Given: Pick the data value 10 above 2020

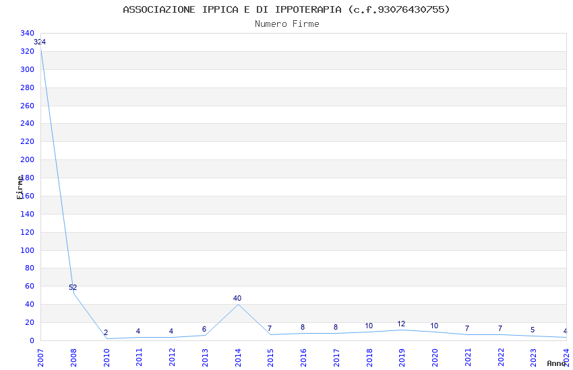Looking at the screenshot, I should 434,326.
